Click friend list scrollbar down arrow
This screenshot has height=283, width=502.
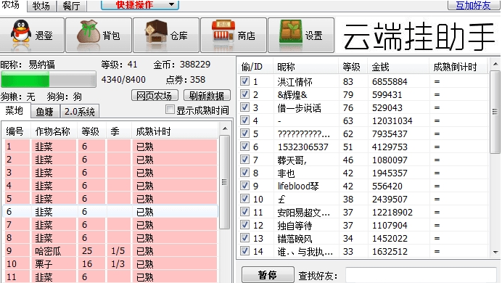tap(495, 253)
